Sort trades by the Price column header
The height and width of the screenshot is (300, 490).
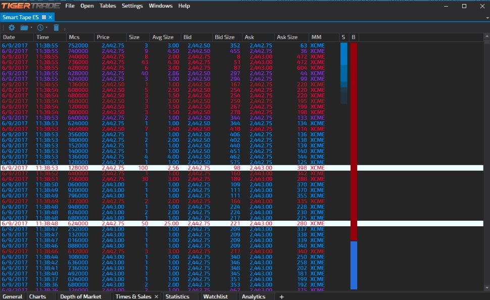104,37
